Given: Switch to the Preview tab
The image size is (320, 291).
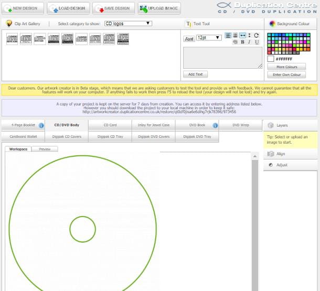Looking at the screenshot, I should tap(45, 149).
